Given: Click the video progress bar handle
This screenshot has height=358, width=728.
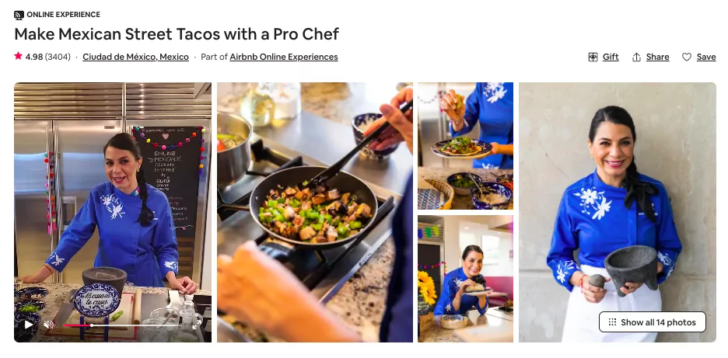Looking at the screenshot, I should tap(92, 325).
